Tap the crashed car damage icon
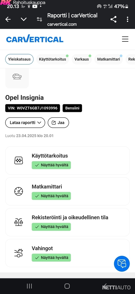This screenshot has height=294, width=135. click(x=18, y=253)
